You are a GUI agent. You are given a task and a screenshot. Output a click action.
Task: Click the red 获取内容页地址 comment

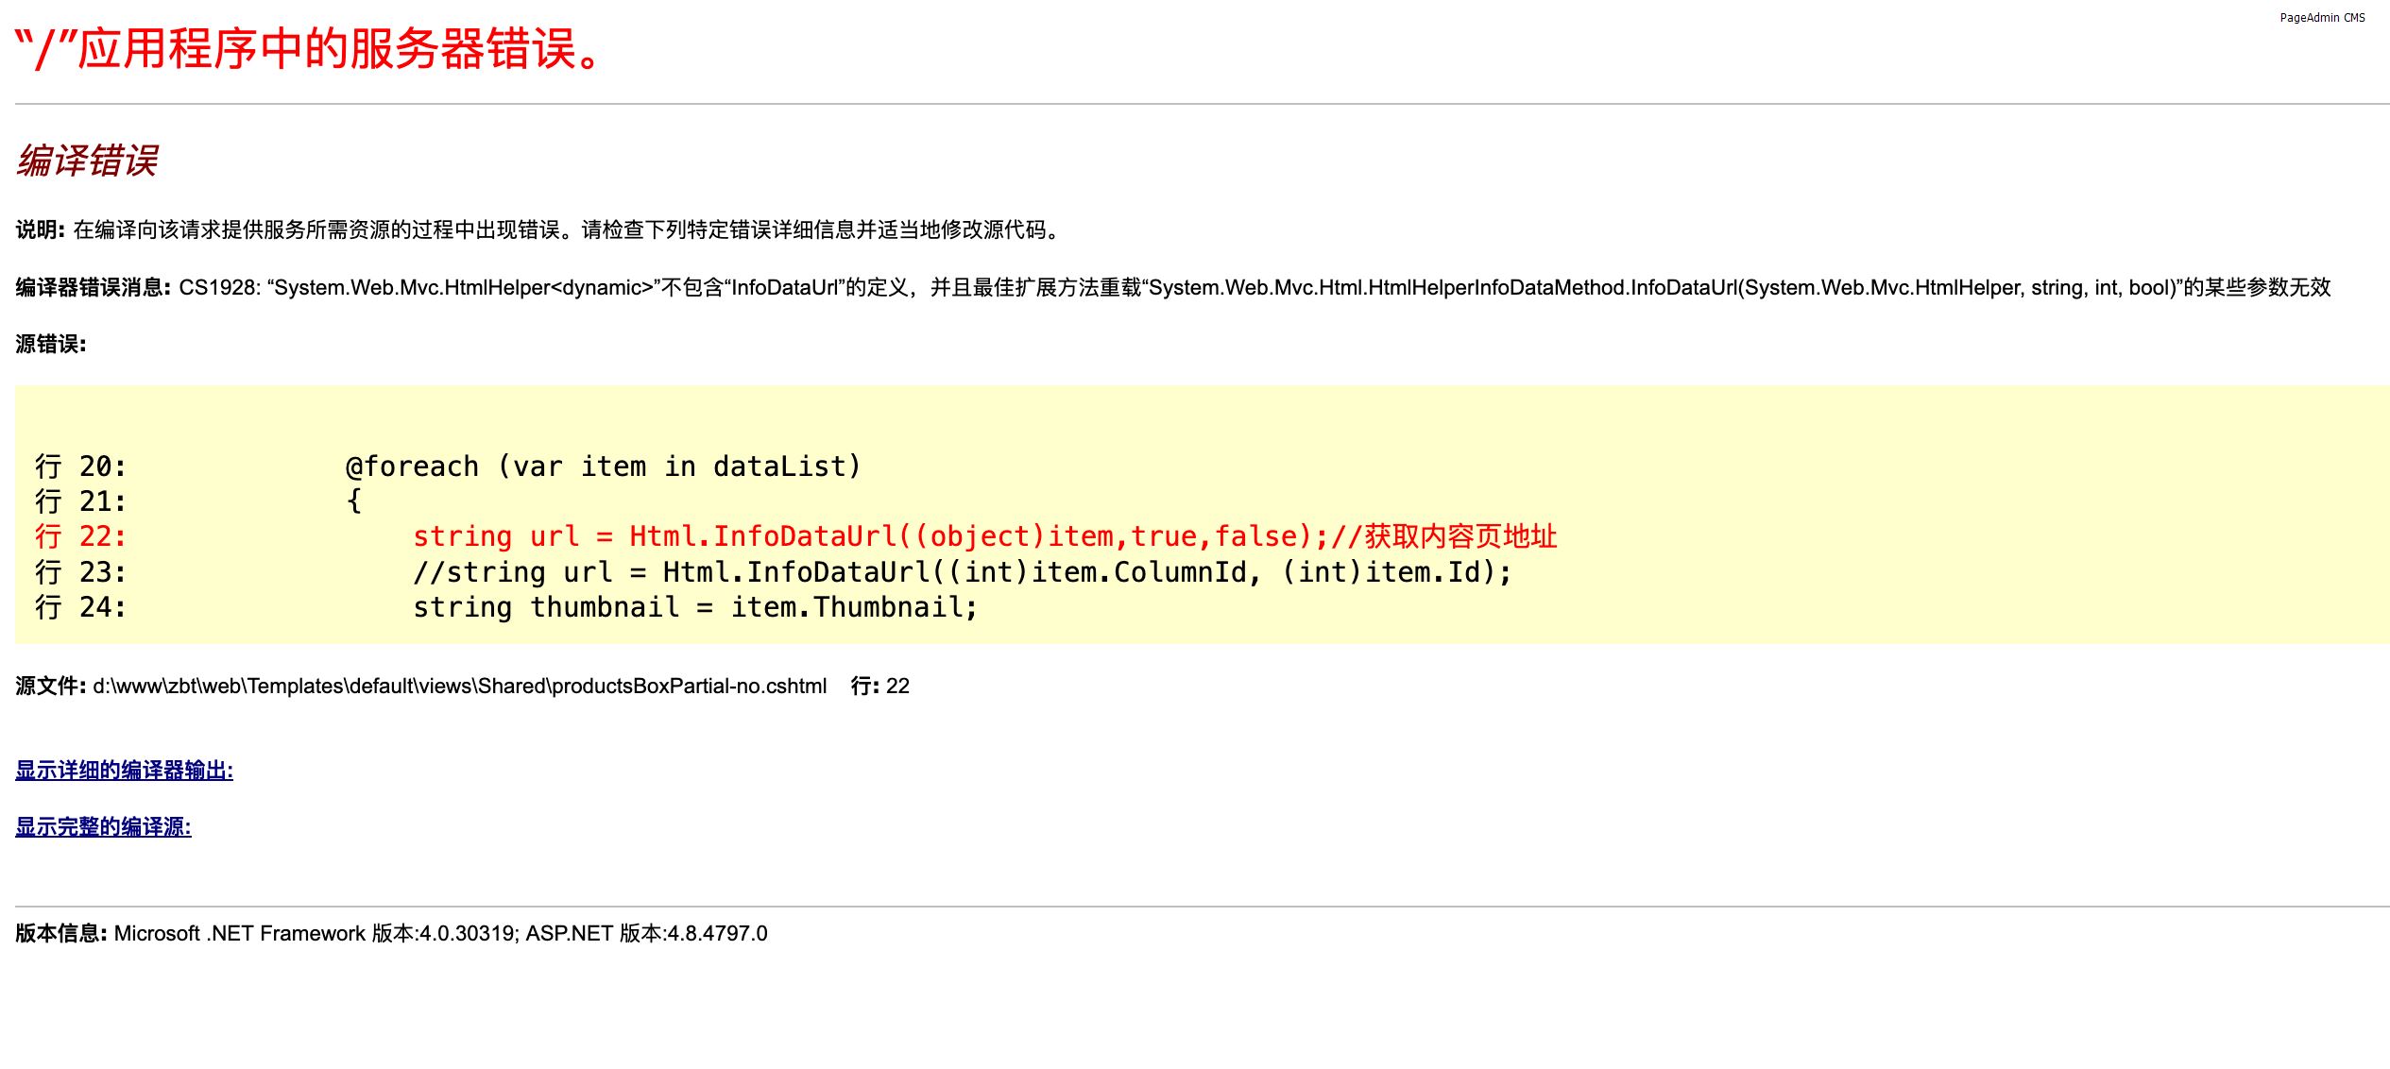tap(1460, 536)
